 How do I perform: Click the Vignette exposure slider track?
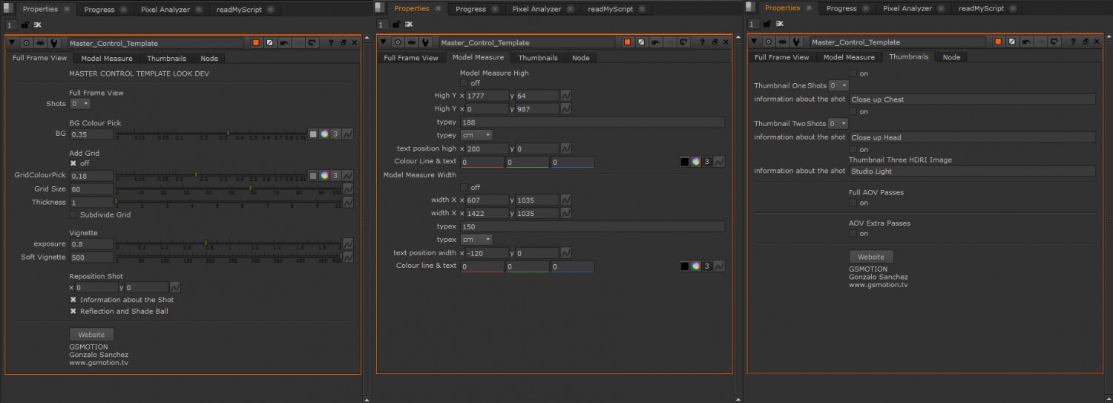(229, 243)
